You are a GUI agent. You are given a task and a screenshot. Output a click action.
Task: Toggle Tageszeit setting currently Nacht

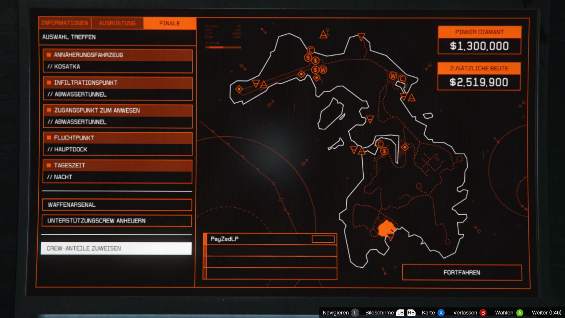click(117, 171)
